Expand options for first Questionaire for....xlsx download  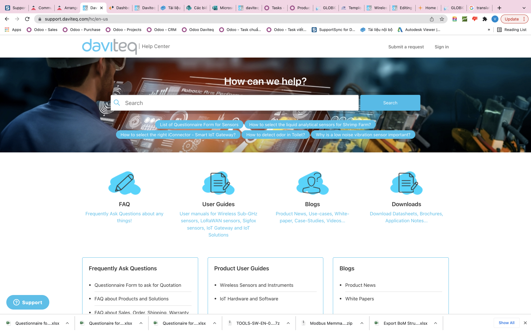pos(141,323)
